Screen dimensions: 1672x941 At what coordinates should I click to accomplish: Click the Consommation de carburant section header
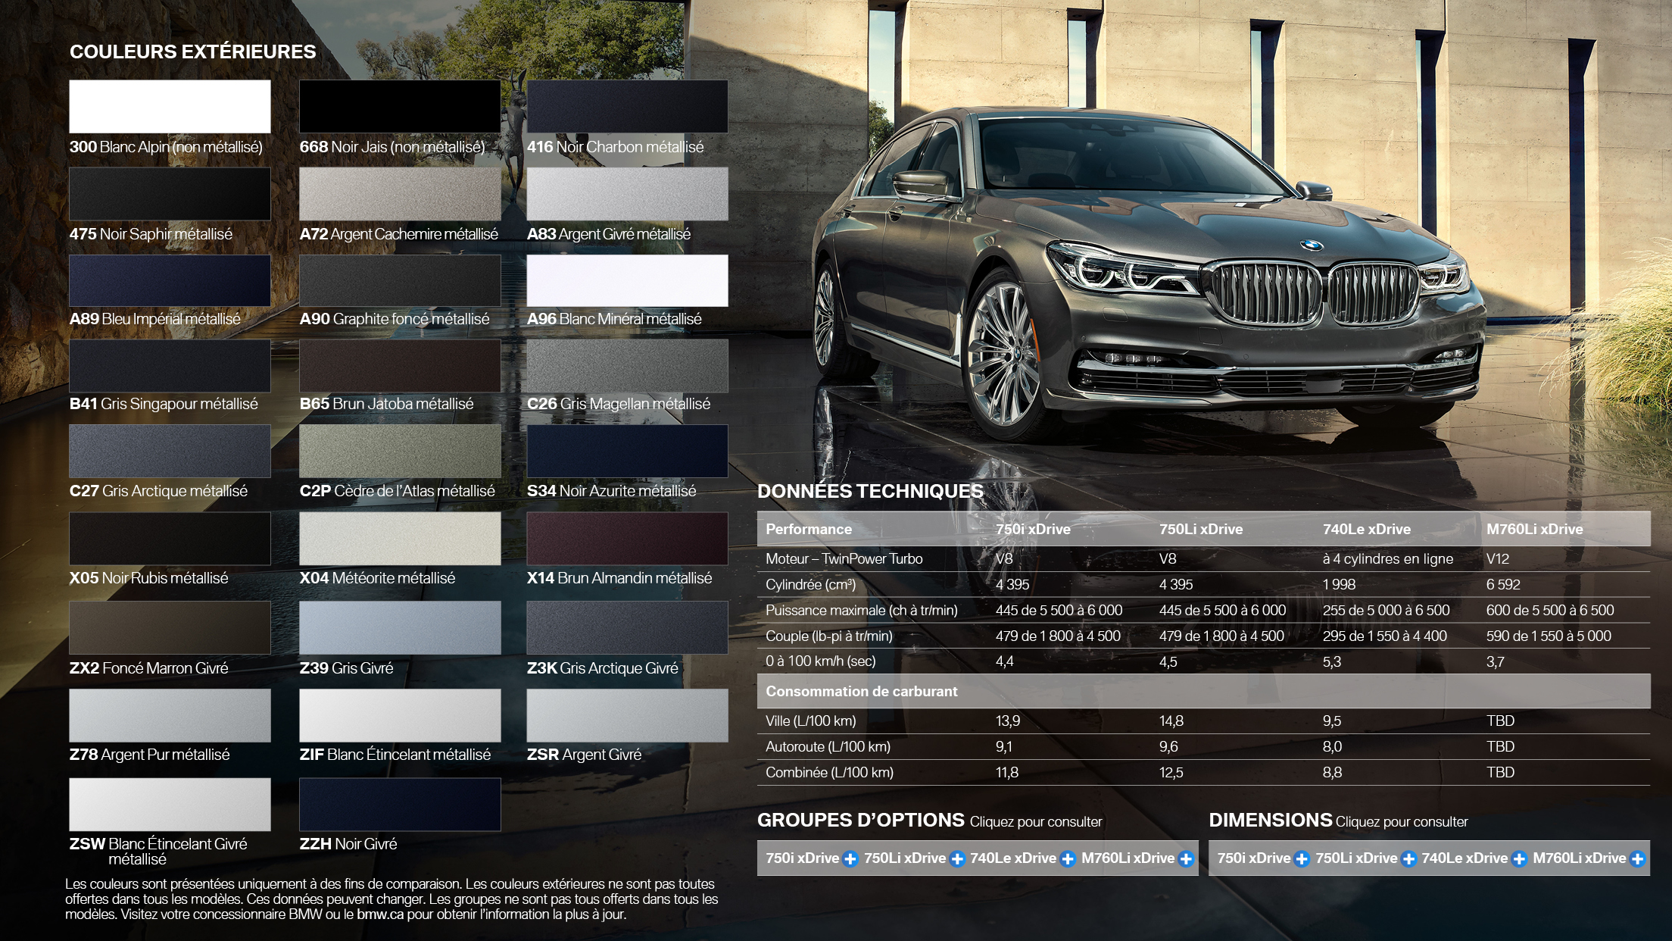pyautogui.click(x=861, y=691)
